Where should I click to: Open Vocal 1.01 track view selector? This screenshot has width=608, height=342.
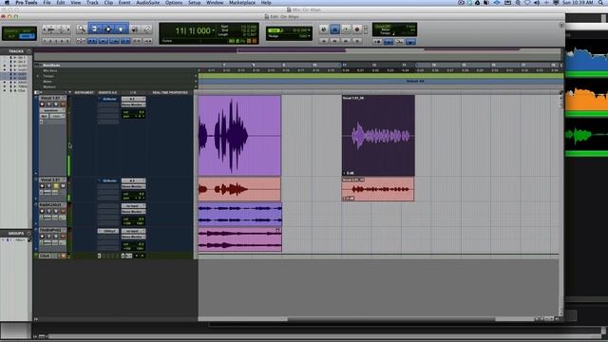[x=52, y=110]
